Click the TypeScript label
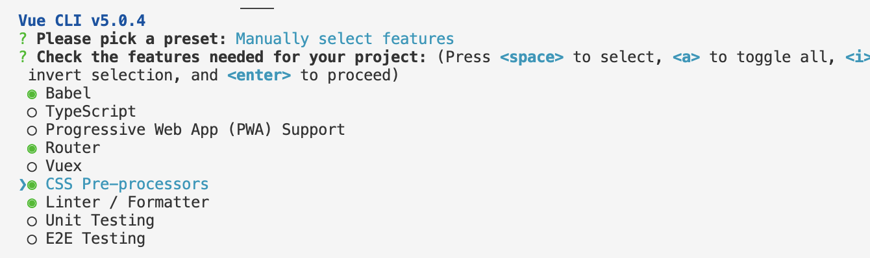The image size is (870, 258). point(91,111)
